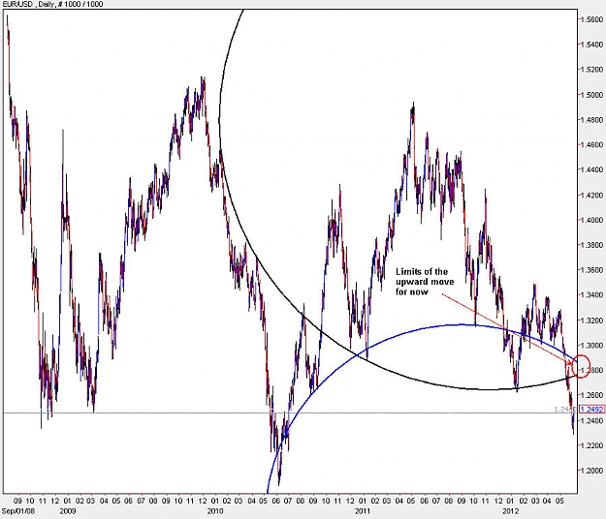Click the 1.4600 price axis label
This screenshot has width=606, height=519.
pos(592,144)
